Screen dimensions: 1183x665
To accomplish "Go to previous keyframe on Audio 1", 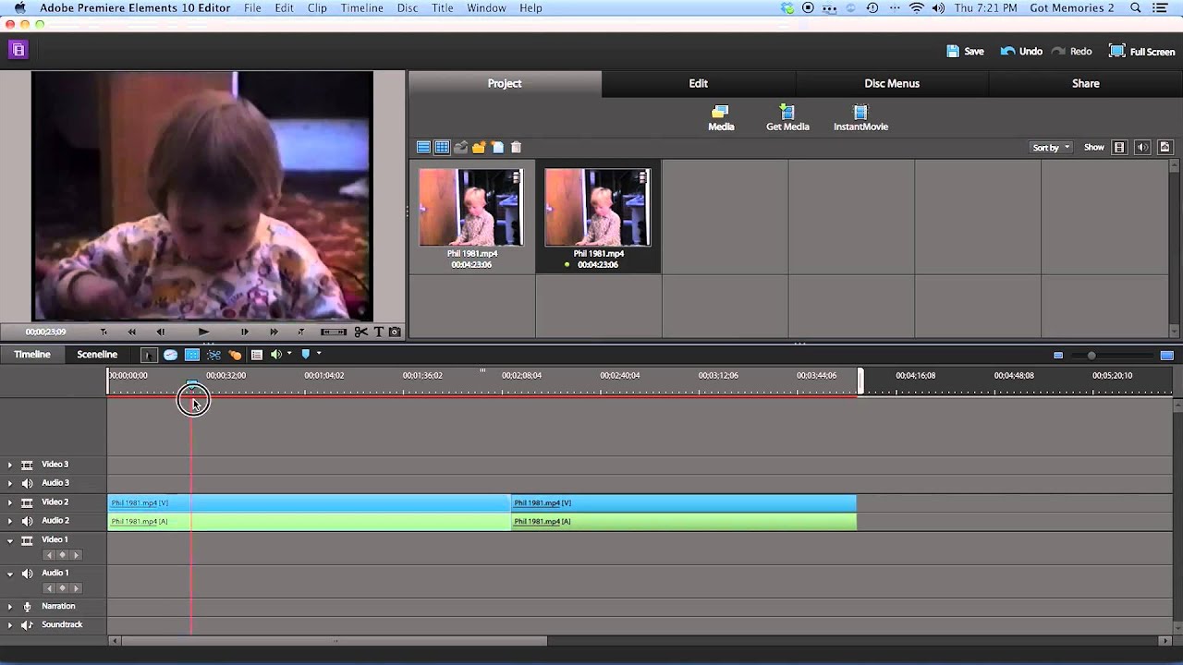I will (49, 588).
